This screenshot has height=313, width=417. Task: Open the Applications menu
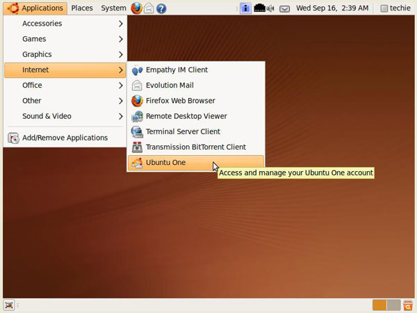(35, 8)
